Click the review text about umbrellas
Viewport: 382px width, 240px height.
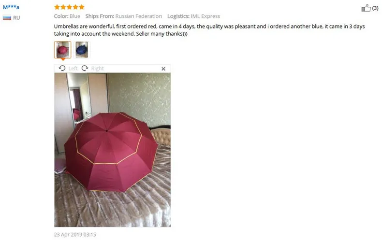[209, 30]
